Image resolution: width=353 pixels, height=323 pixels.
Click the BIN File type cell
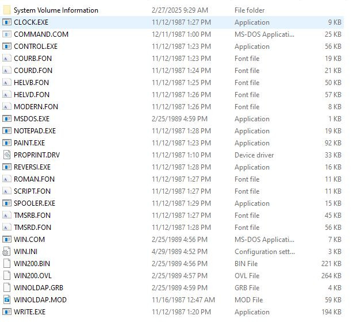click(x=246, y=264)
